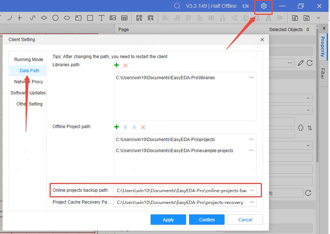Browse for the projects folder path

tap(251, 139)
